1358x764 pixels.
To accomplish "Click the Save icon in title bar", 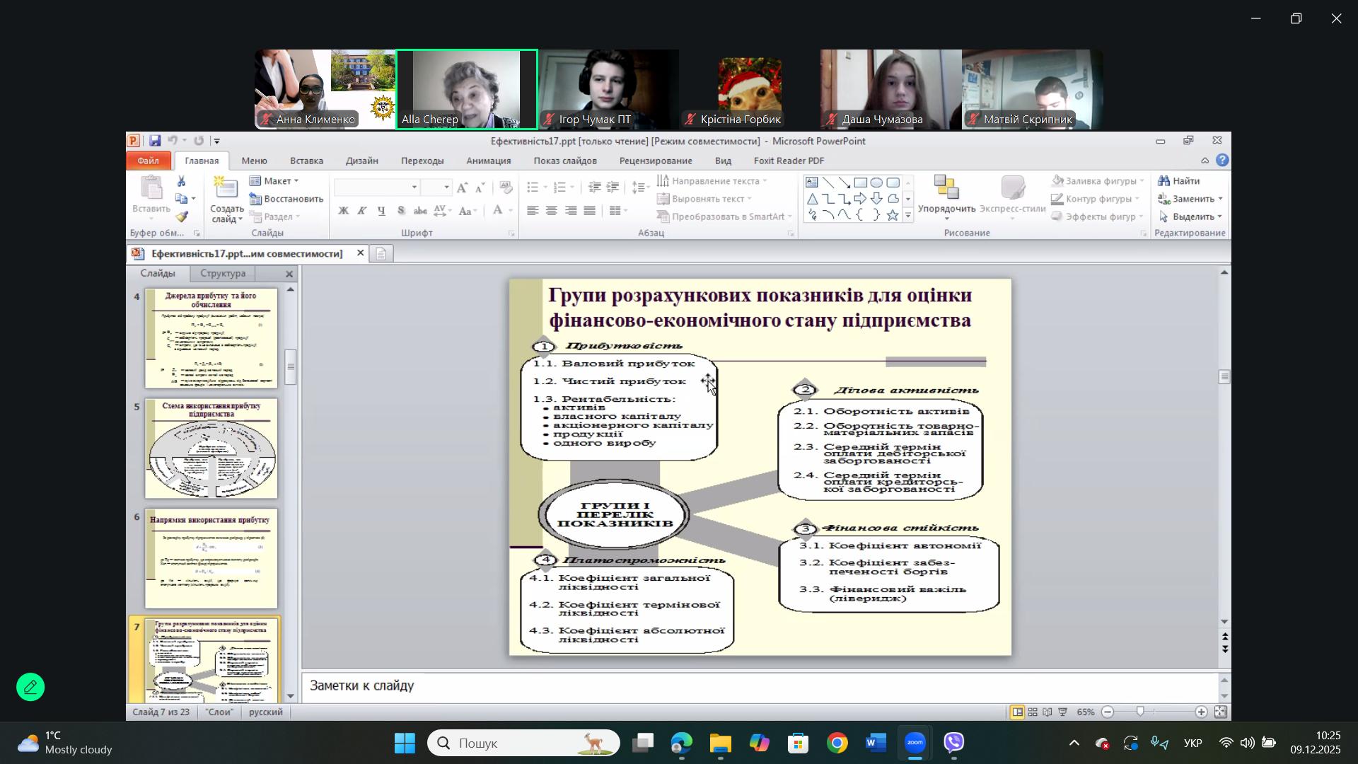I will pos(155,141).
